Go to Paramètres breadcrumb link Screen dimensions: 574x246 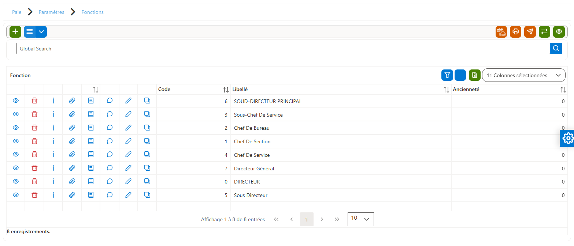pos(51,12)
